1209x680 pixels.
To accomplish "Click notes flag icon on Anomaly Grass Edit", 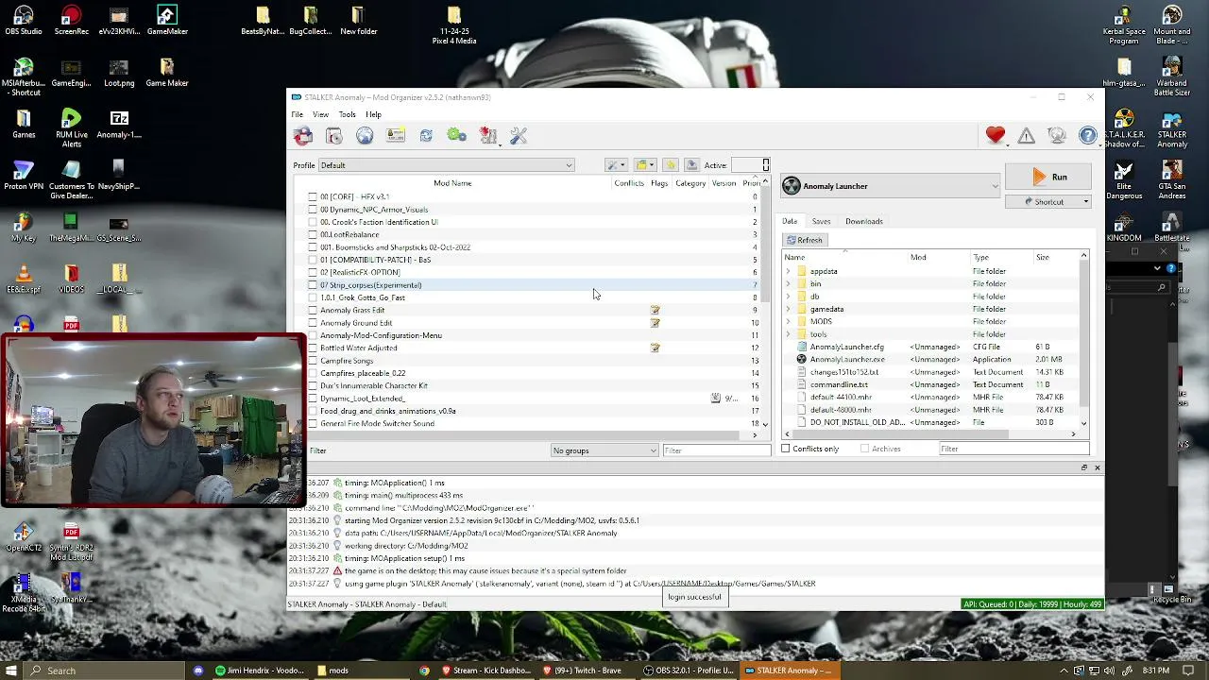I will coord(655,310).
